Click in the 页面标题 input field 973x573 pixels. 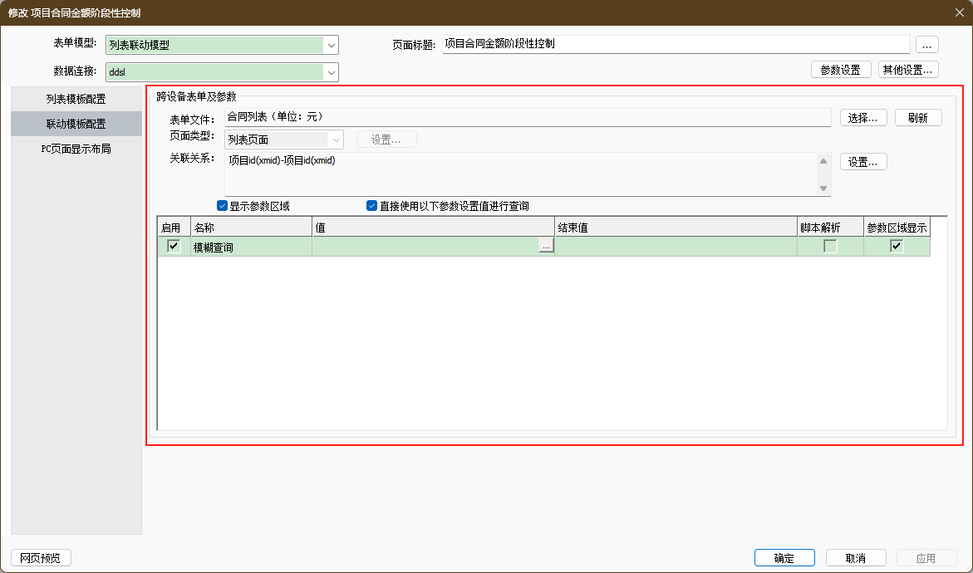tap(675, 45)
